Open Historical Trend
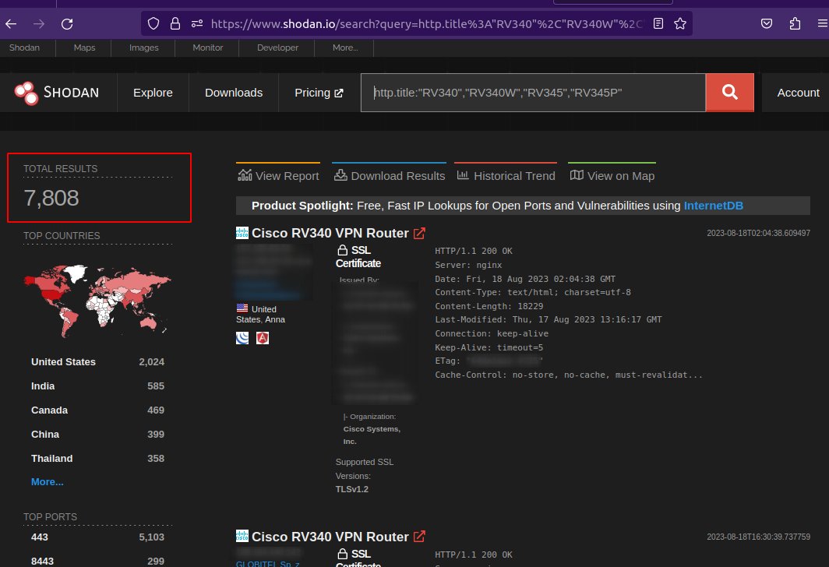The image size is (829, 567). pyautogui.click(x=506, y=176)
